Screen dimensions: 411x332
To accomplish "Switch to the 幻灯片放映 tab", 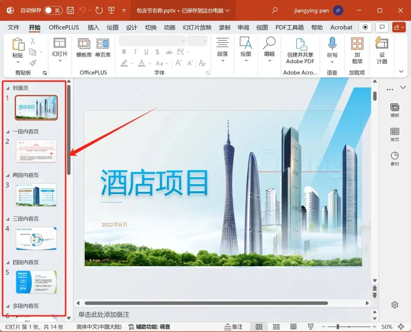I will tap(197, 27).
